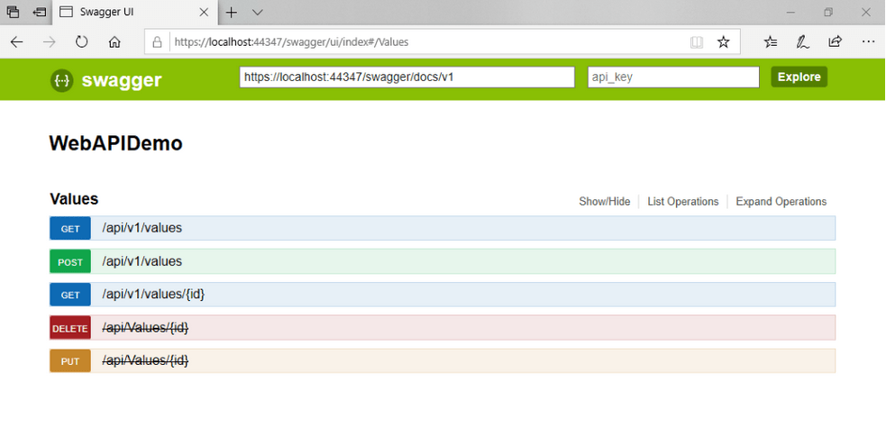886x427 pixels.
Task: Open the tab preview dropdown chevron
Action: click(258, 13)
